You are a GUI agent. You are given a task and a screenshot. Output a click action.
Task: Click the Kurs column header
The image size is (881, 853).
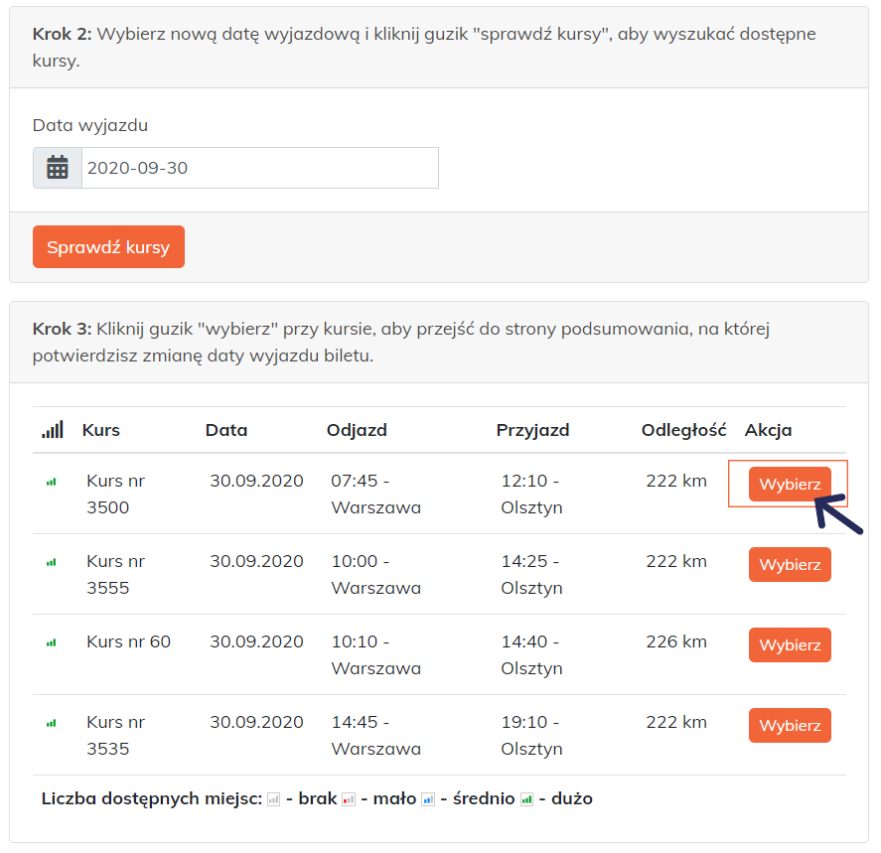(101, 430)
